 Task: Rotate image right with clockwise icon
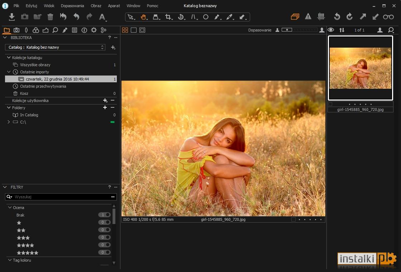[349, 17]
